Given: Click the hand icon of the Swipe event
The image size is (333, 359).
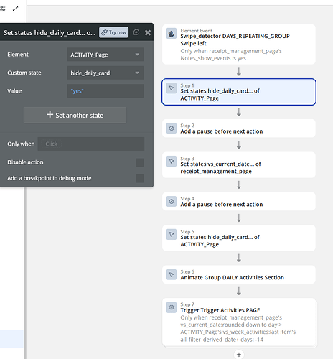Looking at the screenshot, I should (x=172, y=34).
